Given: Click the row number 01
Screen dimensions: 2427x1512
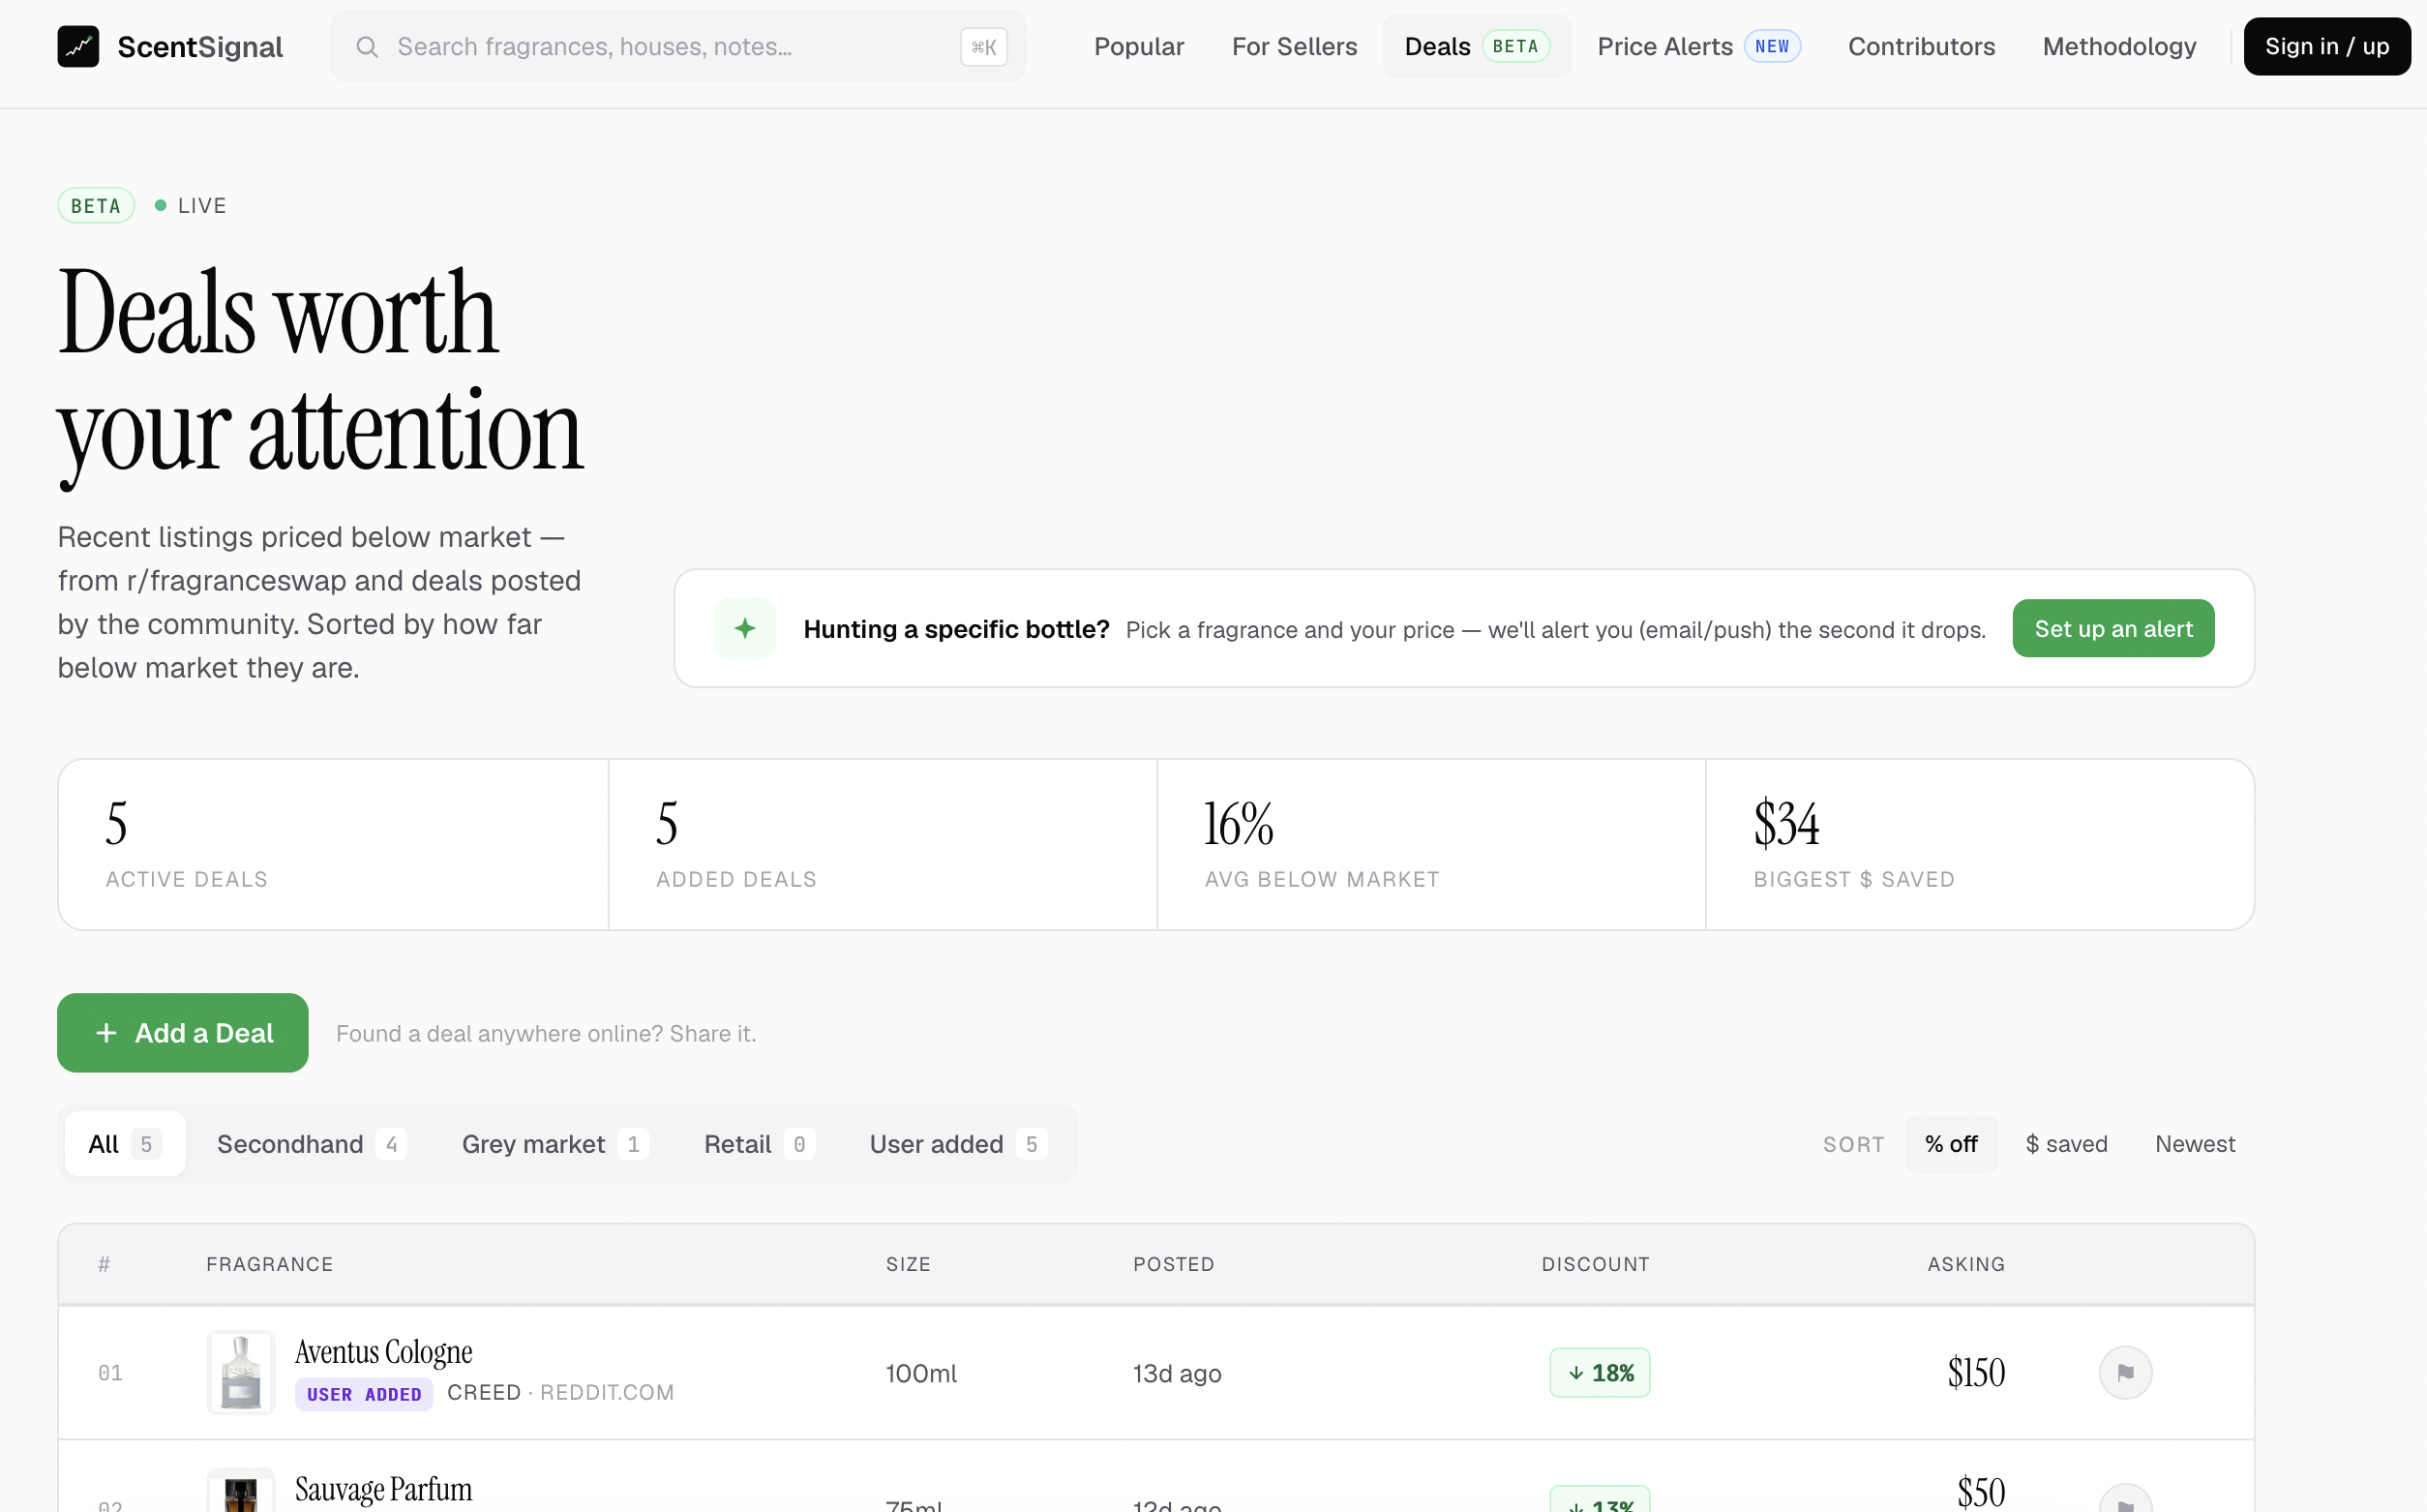Looking at the screenshot, I should pos(110,1373).
